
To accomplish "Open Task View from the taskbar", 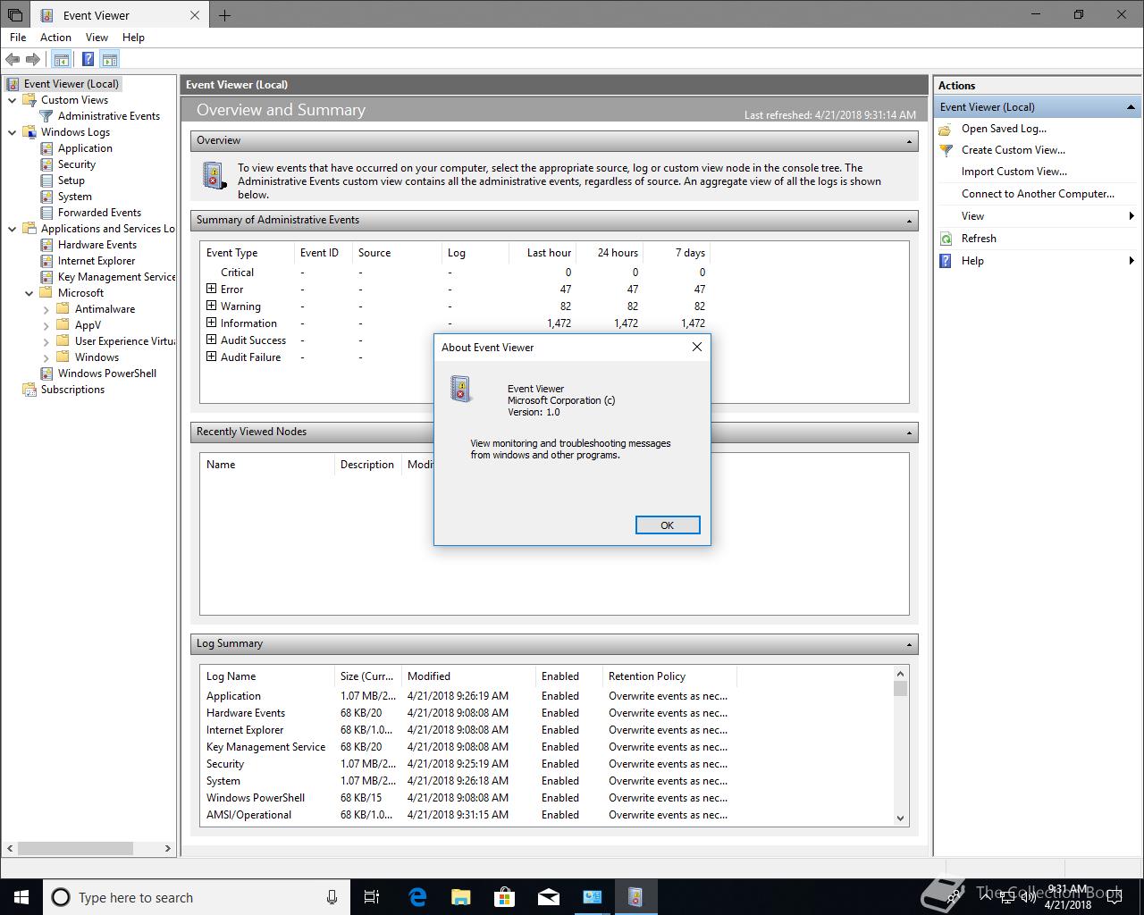I will (372, 897).
